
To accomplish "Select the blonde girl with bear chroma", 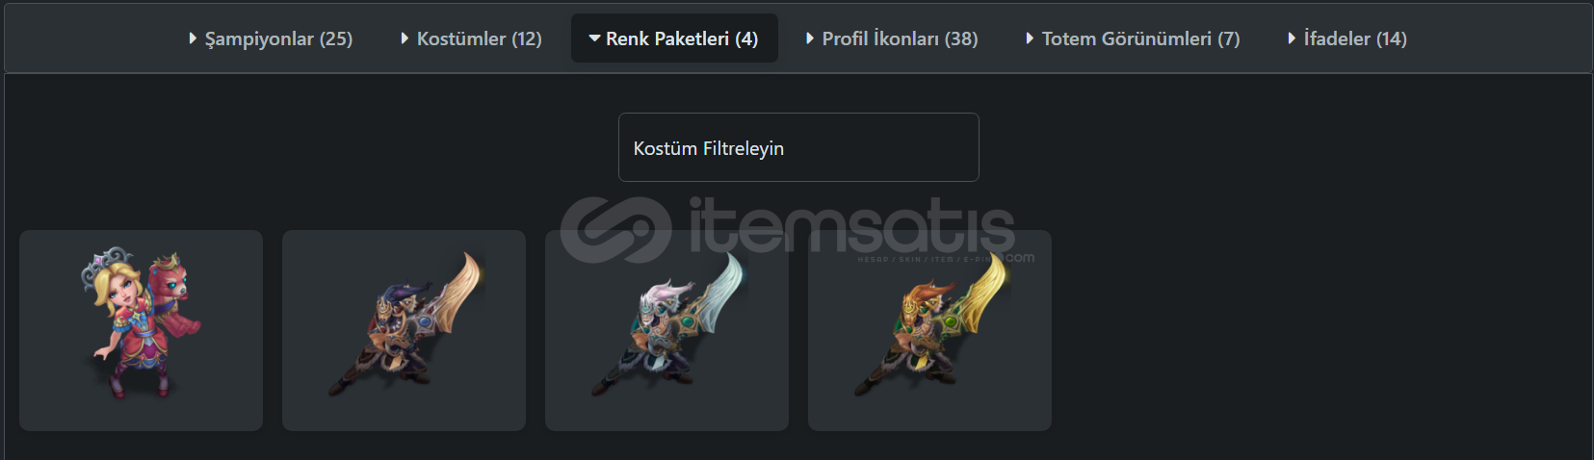I will click(x=141, y=330).
